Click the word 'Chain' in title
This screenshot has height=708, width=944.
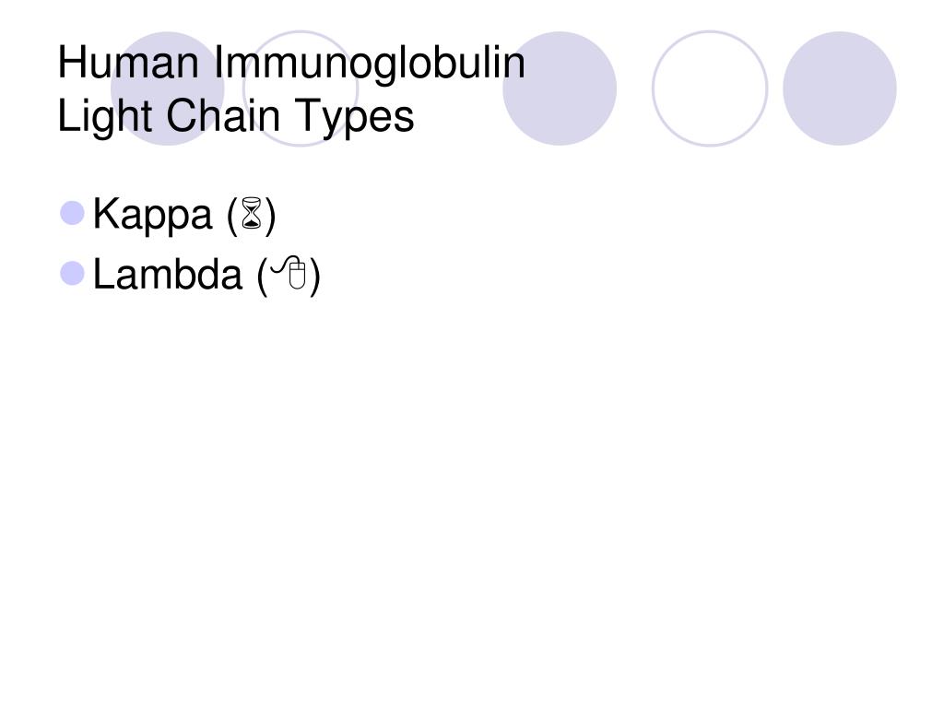pyautogui.click(x=223, y=115)
